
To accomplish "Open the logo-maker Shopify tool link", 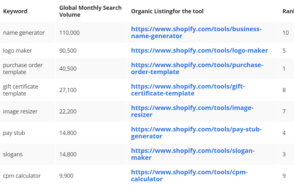I will (x=199, y=50).
